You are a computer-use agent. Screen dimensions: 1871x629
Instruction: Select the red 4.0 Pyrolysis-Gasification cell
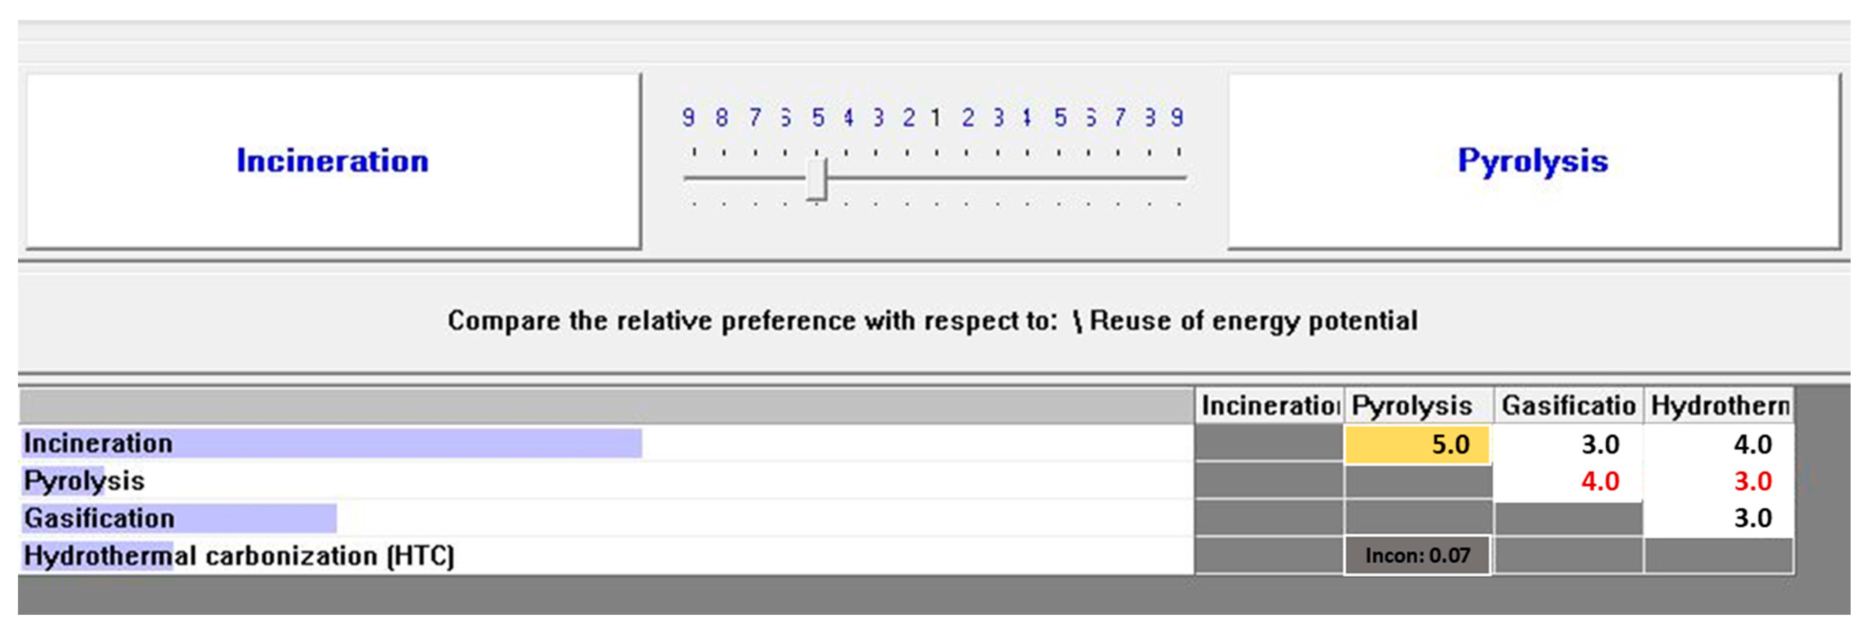click(1569, 481)
